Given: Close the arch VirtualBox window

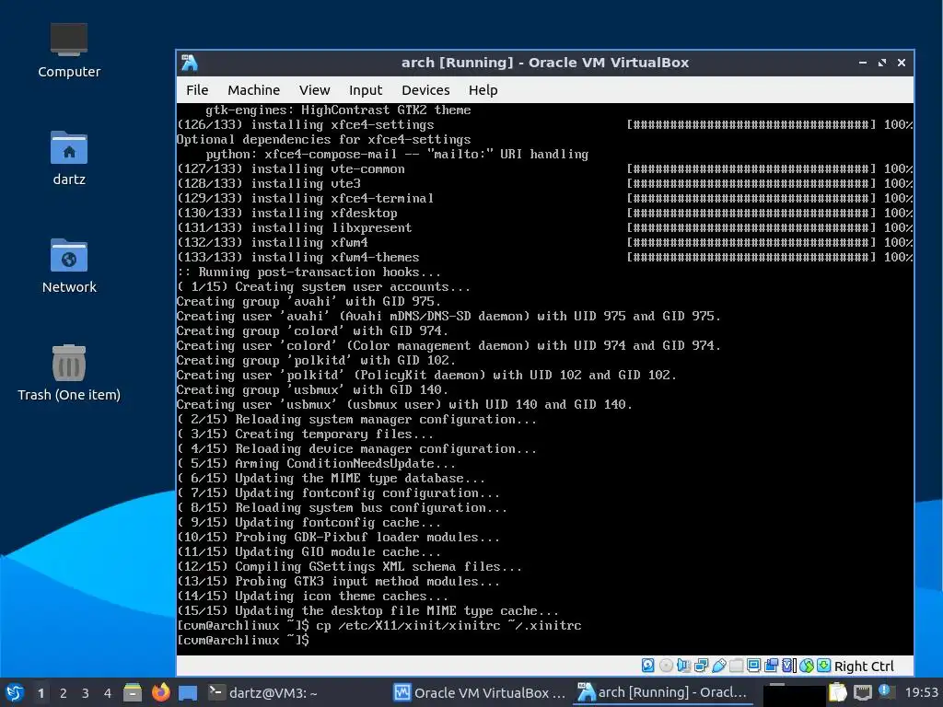Looking at the screenshot, I should coord(901,63).
